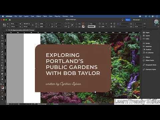The image size is (160, 120).
Task: Select the Hand tool
Action: click(2, 79)
